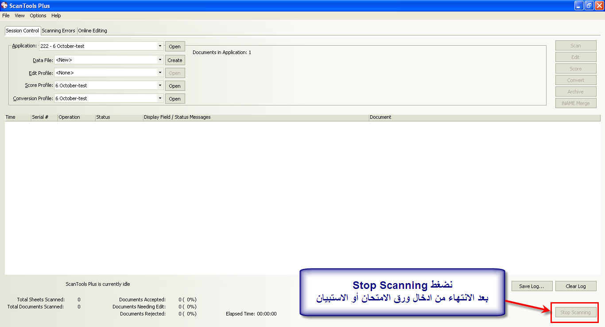The height and width of the screenshot is (327, 605).
Task: Expand the Conversion Profile dropdown arrow
Action: pos(160,98)
